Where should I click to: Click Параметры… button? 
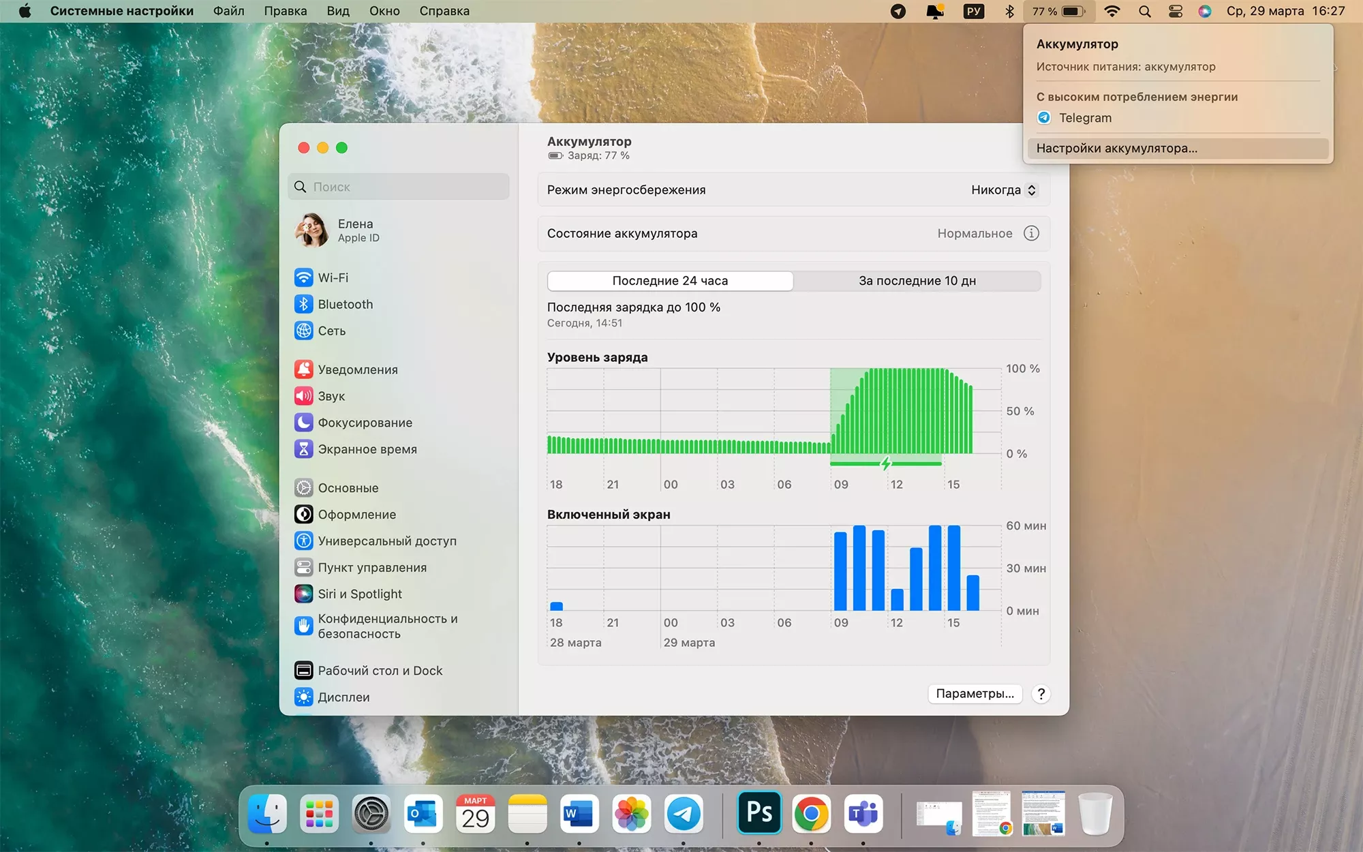pos(975,694)
